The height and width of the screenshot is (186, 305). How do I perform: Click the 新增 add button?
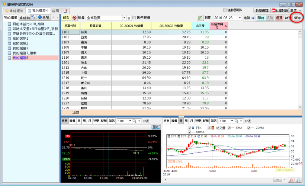coord(44,17)
